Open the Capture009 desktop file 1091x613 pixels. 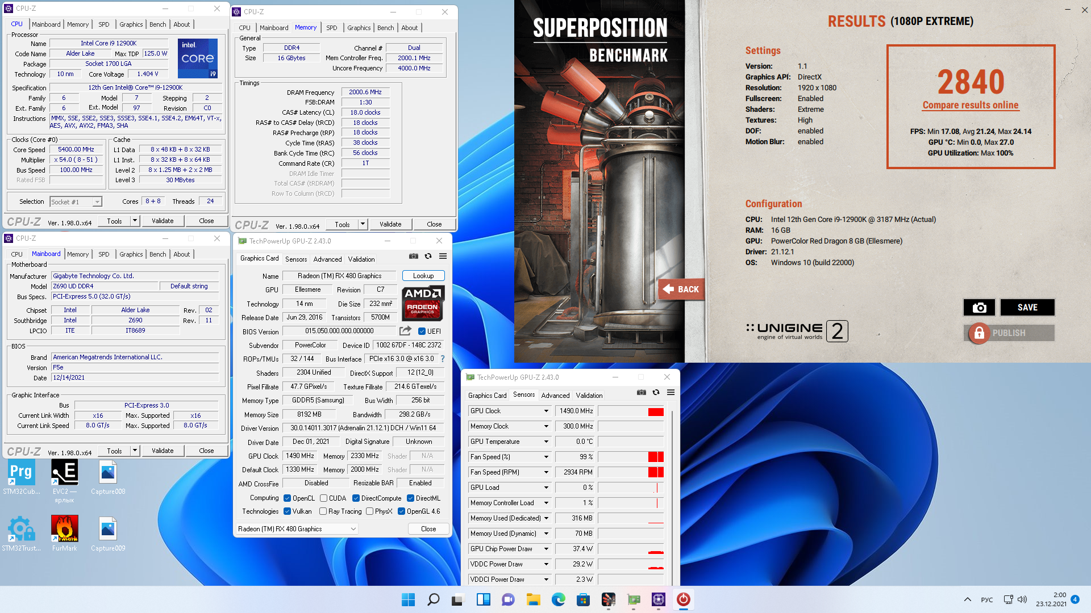108,534
